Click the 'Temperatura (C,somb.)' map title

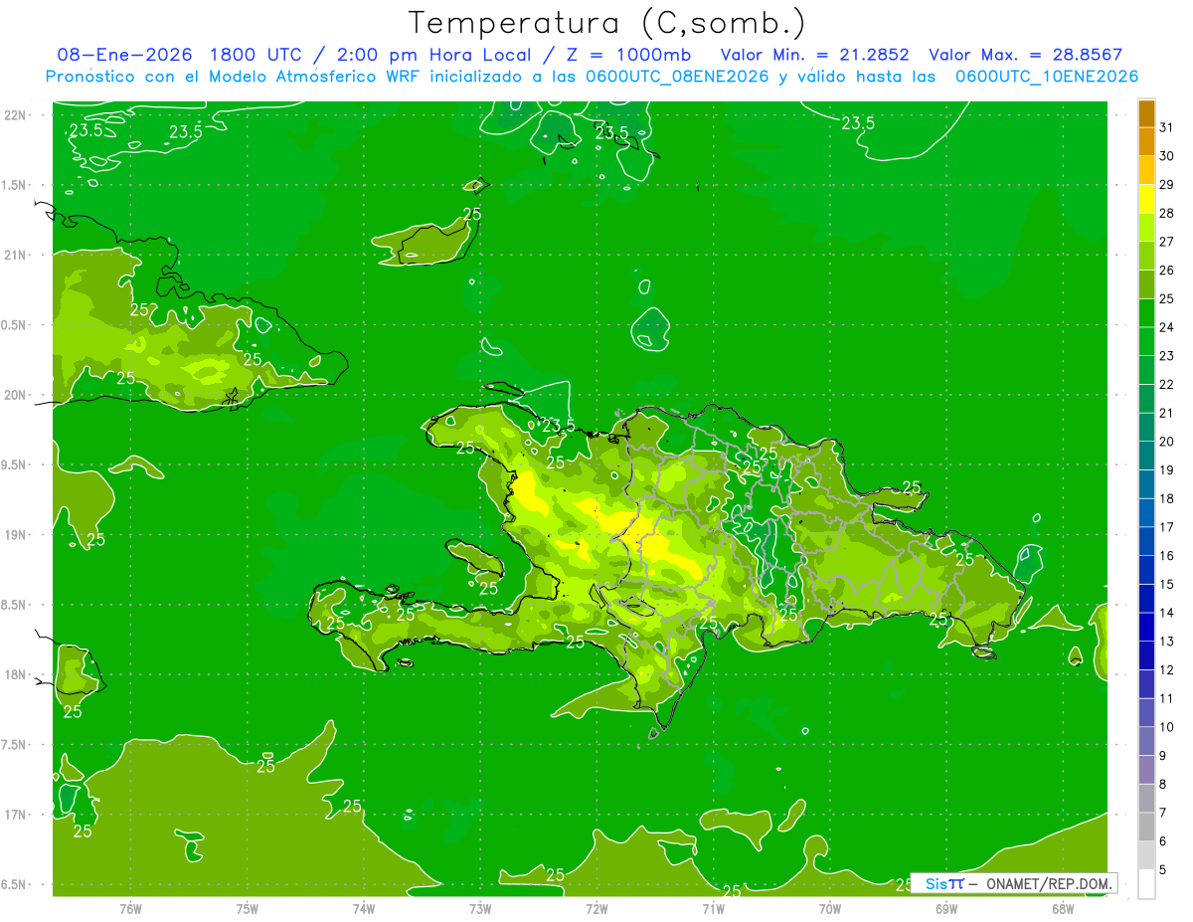[607, 23]
